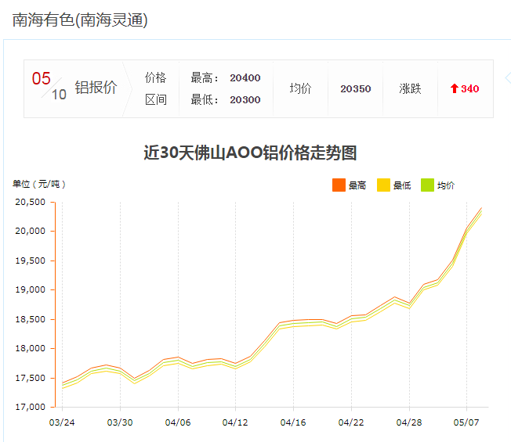Click the lowest price value 20300
The height and width of the screenshot is (442, 511).
click(245, 100)
